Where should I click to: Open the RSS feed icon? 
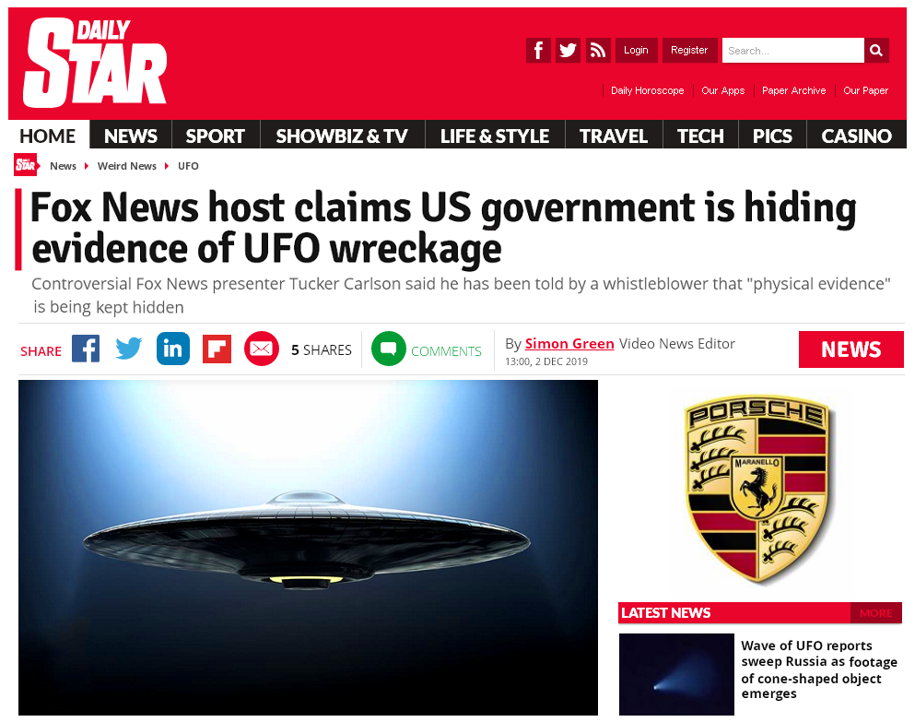[597, 50]
